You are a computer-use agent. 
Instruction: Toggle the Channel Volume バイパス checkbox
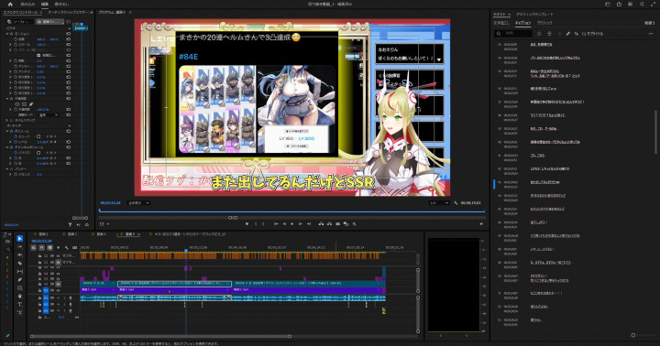38,153
